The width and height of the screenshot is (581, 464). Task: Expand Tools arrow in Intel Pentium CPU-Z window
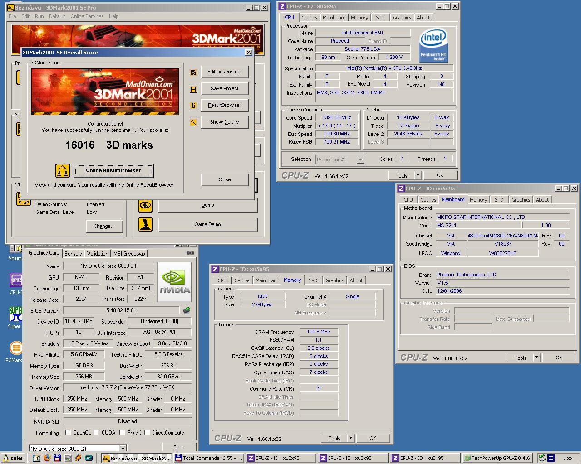pyautogui.click(x=418, y=175)
